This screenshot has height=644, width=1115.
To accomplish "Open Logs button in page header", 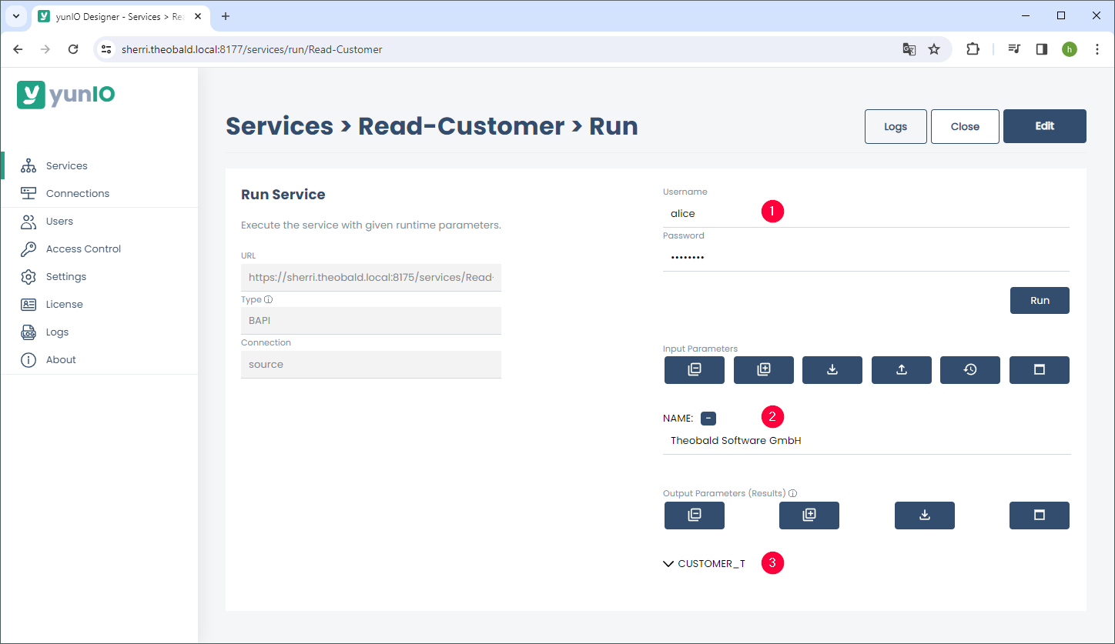I will (895, 126).
